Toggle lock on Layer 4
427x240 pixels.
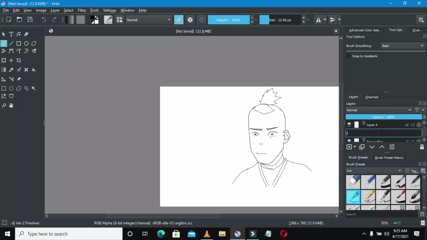click(407, 125)
